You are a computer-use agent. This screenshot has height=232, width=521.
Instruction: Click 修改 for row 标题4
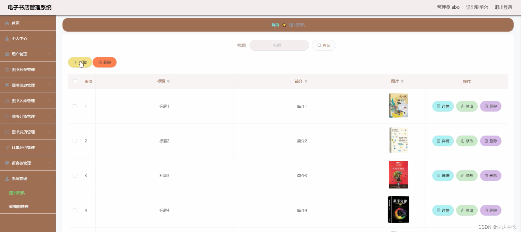[x=467, y=210]
